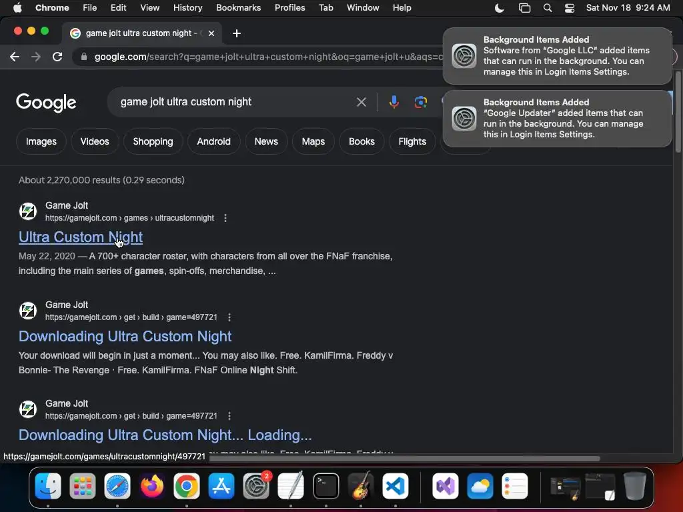
Task: View site info via address bar lock icon
Action: 84,57
